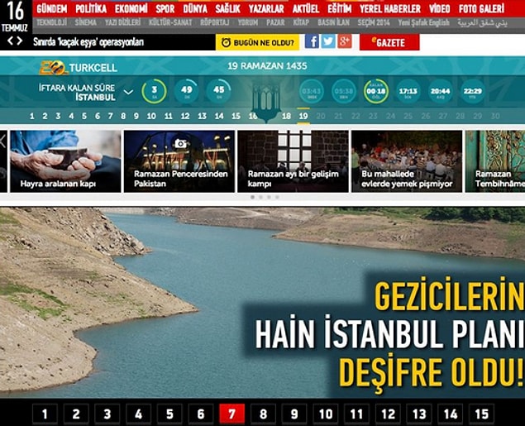Open Yeni Şafak English link
The height and width of the screenshot is (426, 525).
pyautogui.click(x=423, y=23)
